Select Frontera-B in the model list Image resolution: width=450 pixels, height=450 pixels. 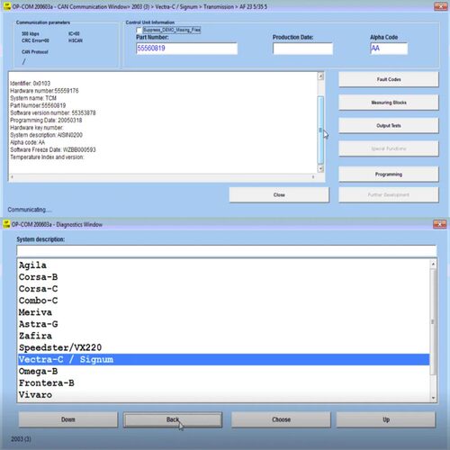click(x=223, y=382)
